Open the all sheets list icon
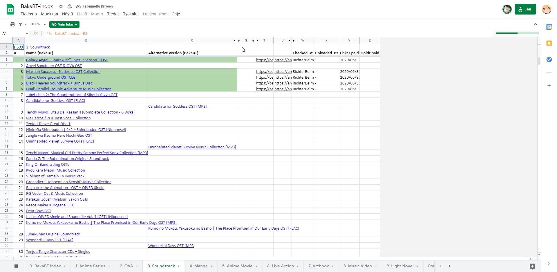557x272 pixels. tap(16, 266)
